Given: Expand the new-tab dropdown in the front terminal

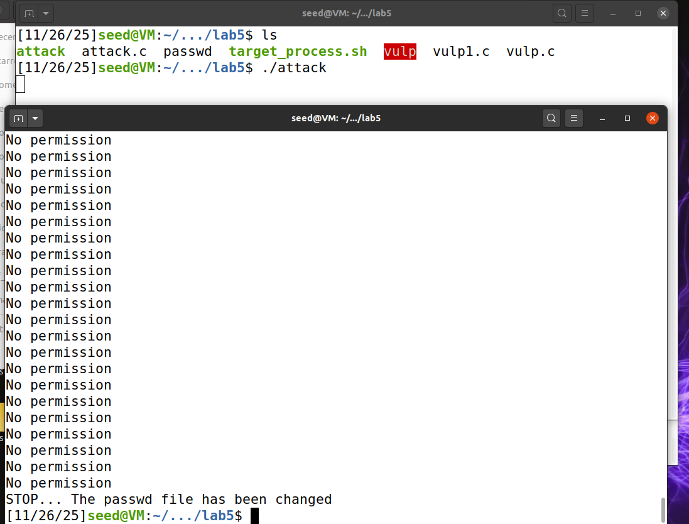Looking at the screenshot, I should point(35,118).
